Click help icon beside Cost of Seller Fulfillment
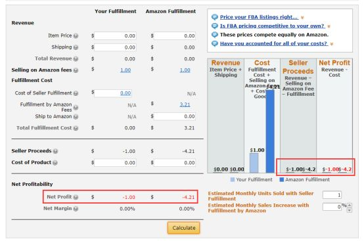364x241 pixels. [x=76, y=93]
